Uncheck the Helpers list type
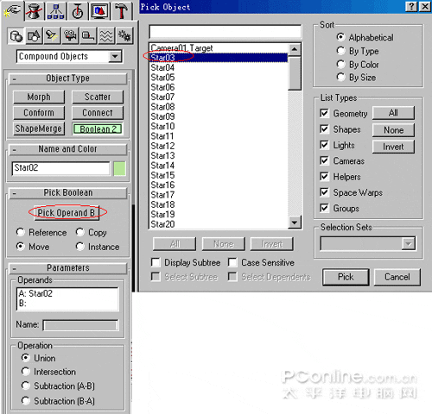Screen dimensions: 432x414 click(x=324, y=177)
